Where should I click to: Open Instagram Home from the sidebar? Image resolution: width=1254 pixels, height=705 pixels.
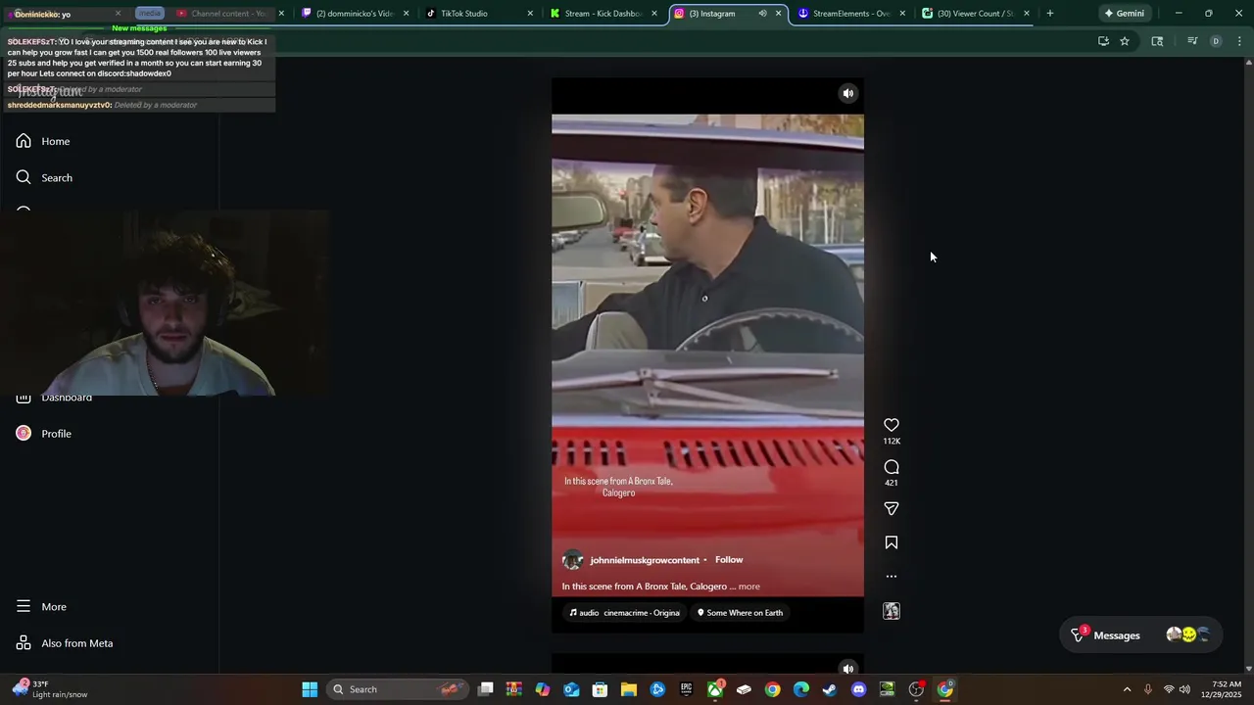pyautogui.click(x=44, y=141)
